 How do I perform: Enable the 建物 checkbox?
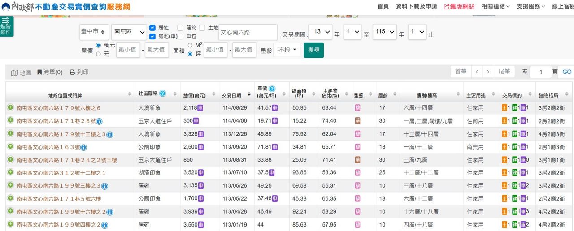[180, 28]
